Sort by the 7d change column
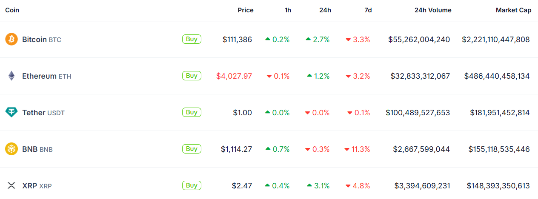 point(368,10)
